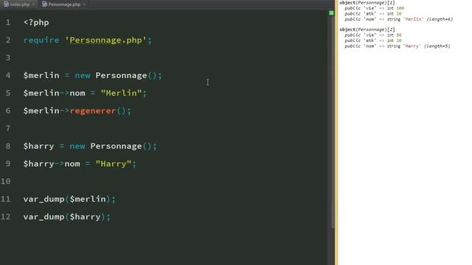
Task: Click line number 3 in the gutter
Action: [x=8, y=57]
